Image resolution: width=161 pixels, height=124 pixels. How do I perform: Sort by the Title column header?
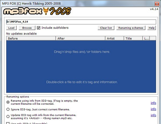(133, 38)
